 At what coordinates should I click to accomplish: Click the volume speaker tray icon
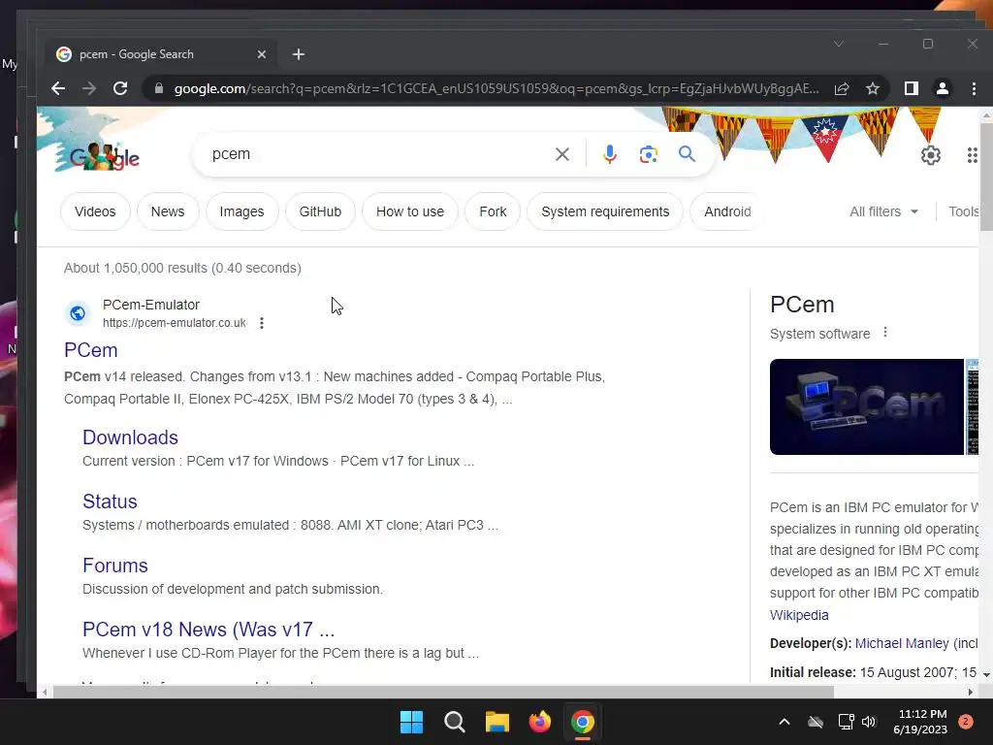(869, 722)
